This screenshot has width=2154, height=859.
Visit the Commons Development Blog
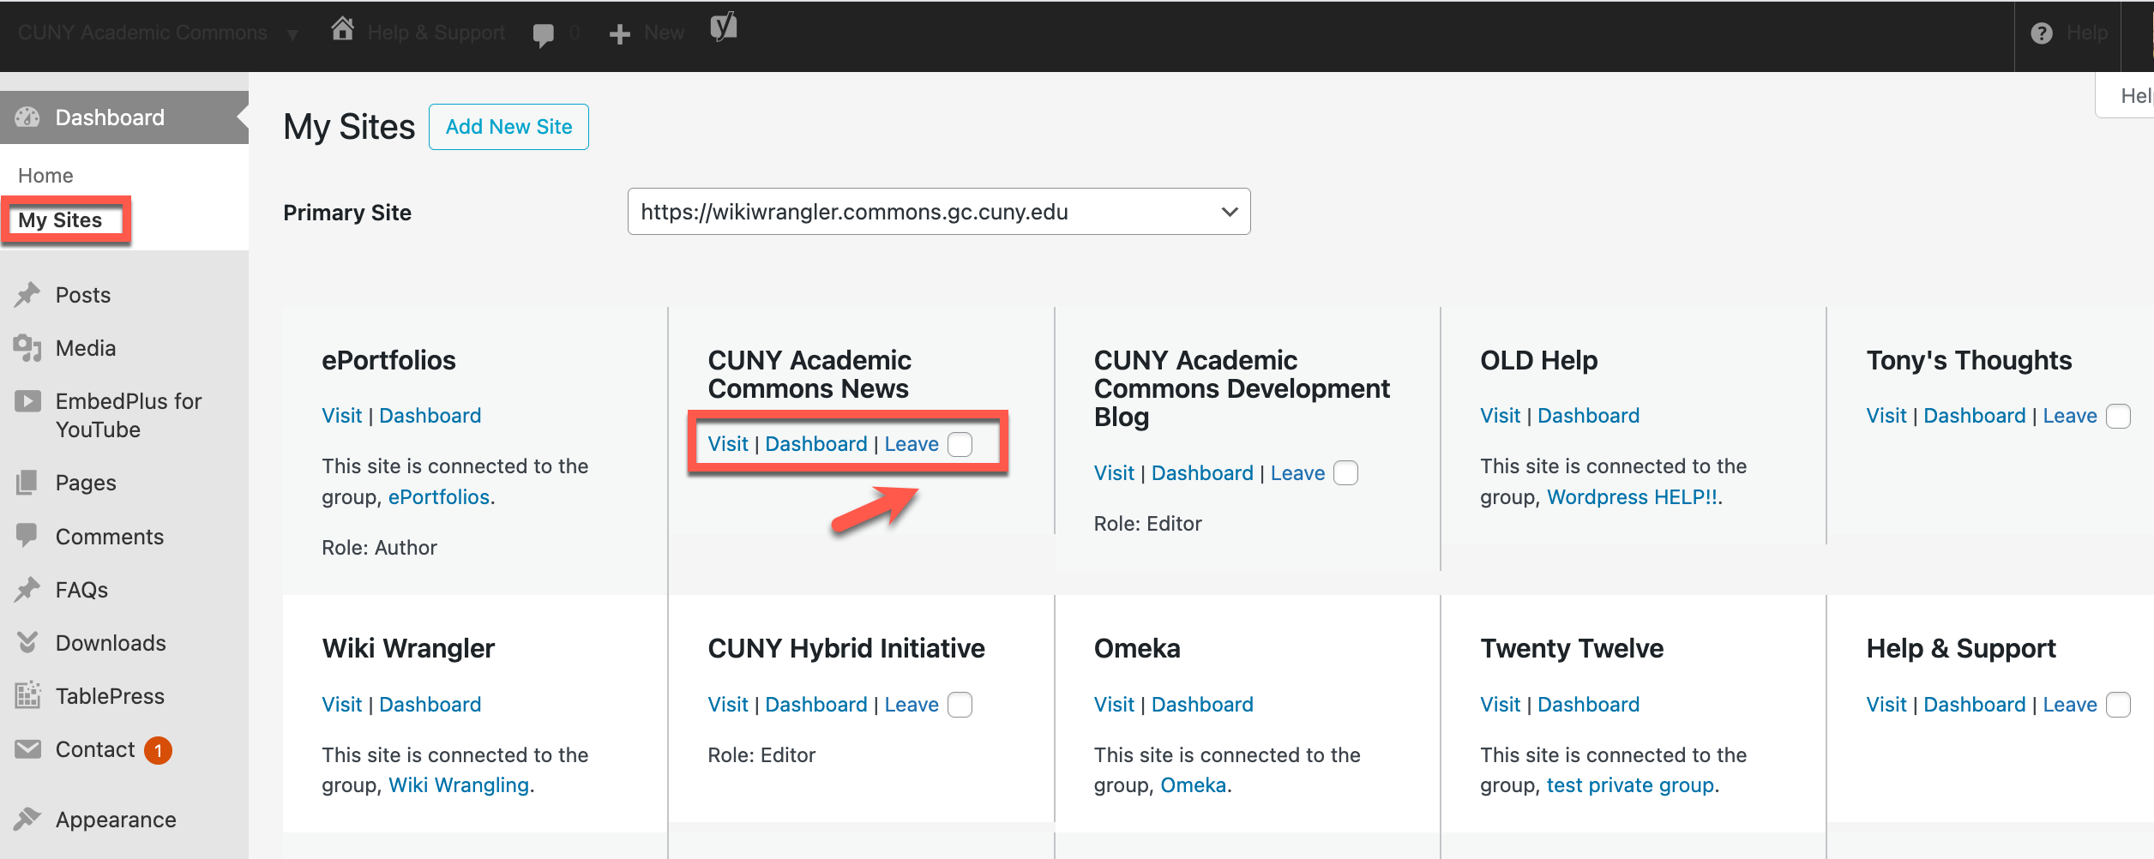pyautogui.click(x=1114, y=473)
